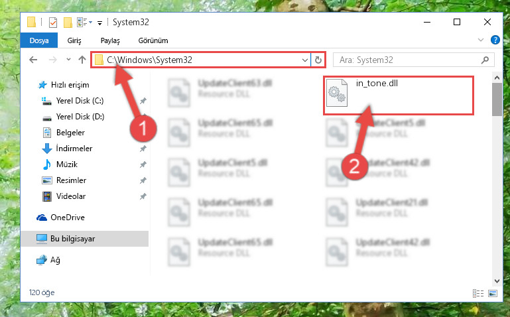Screen dimensions: 510x317
Task: Switch to large thumbnails view icon
Action: coord(493,293)
